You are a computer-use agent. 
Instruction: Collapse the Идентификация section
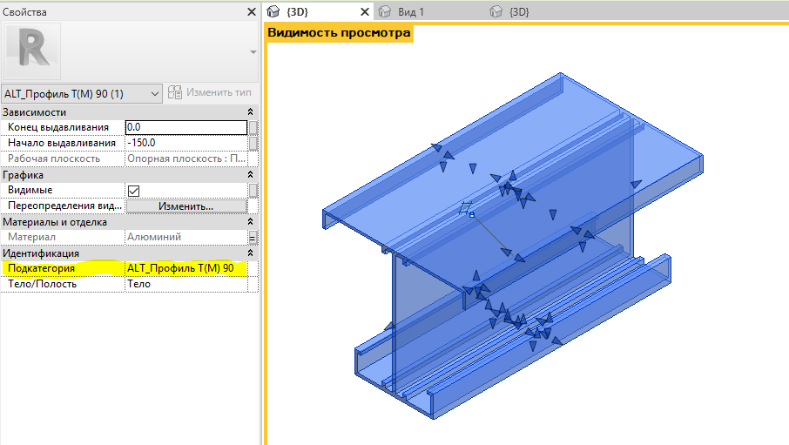tap(251, 253)
